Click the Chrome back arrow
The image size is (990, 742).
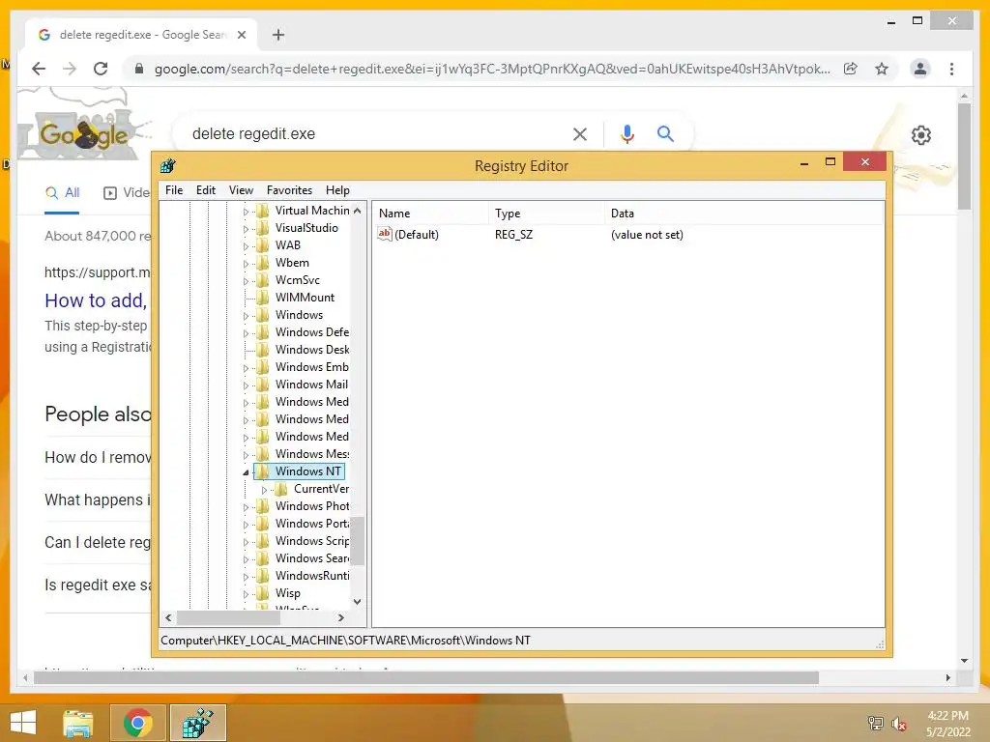pyautogui.click(x=39, y=69)
